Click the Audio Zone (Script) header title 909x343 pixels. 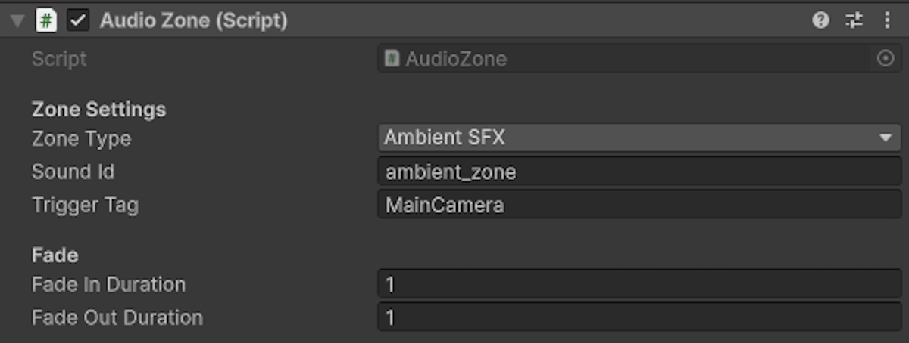coord(193,20)
